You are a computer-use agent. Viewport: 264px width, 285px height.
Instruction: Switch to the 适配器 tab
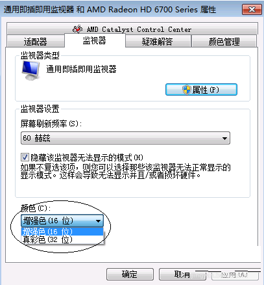pos(36,42)
